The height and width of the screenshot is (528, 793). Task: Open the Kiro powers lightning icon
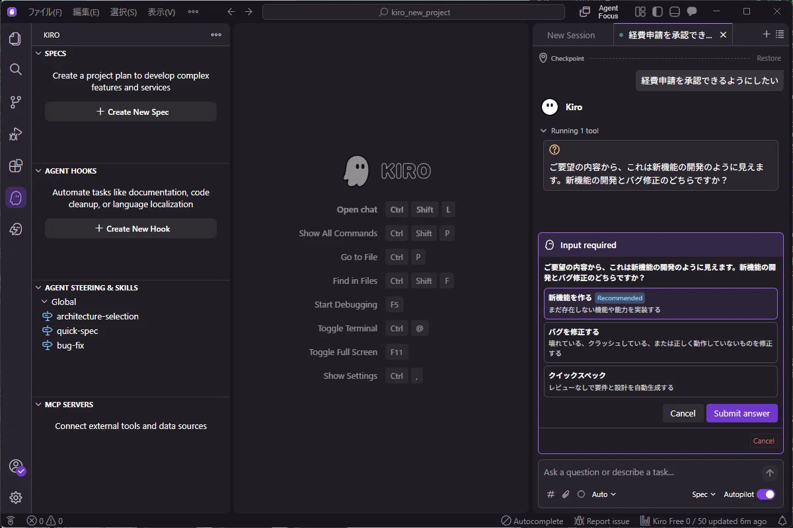click(x=15, y=229)
